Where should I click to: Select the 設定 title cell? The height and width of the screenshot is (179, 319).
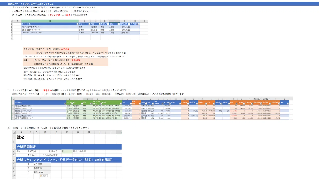click(x=20, y=137)
